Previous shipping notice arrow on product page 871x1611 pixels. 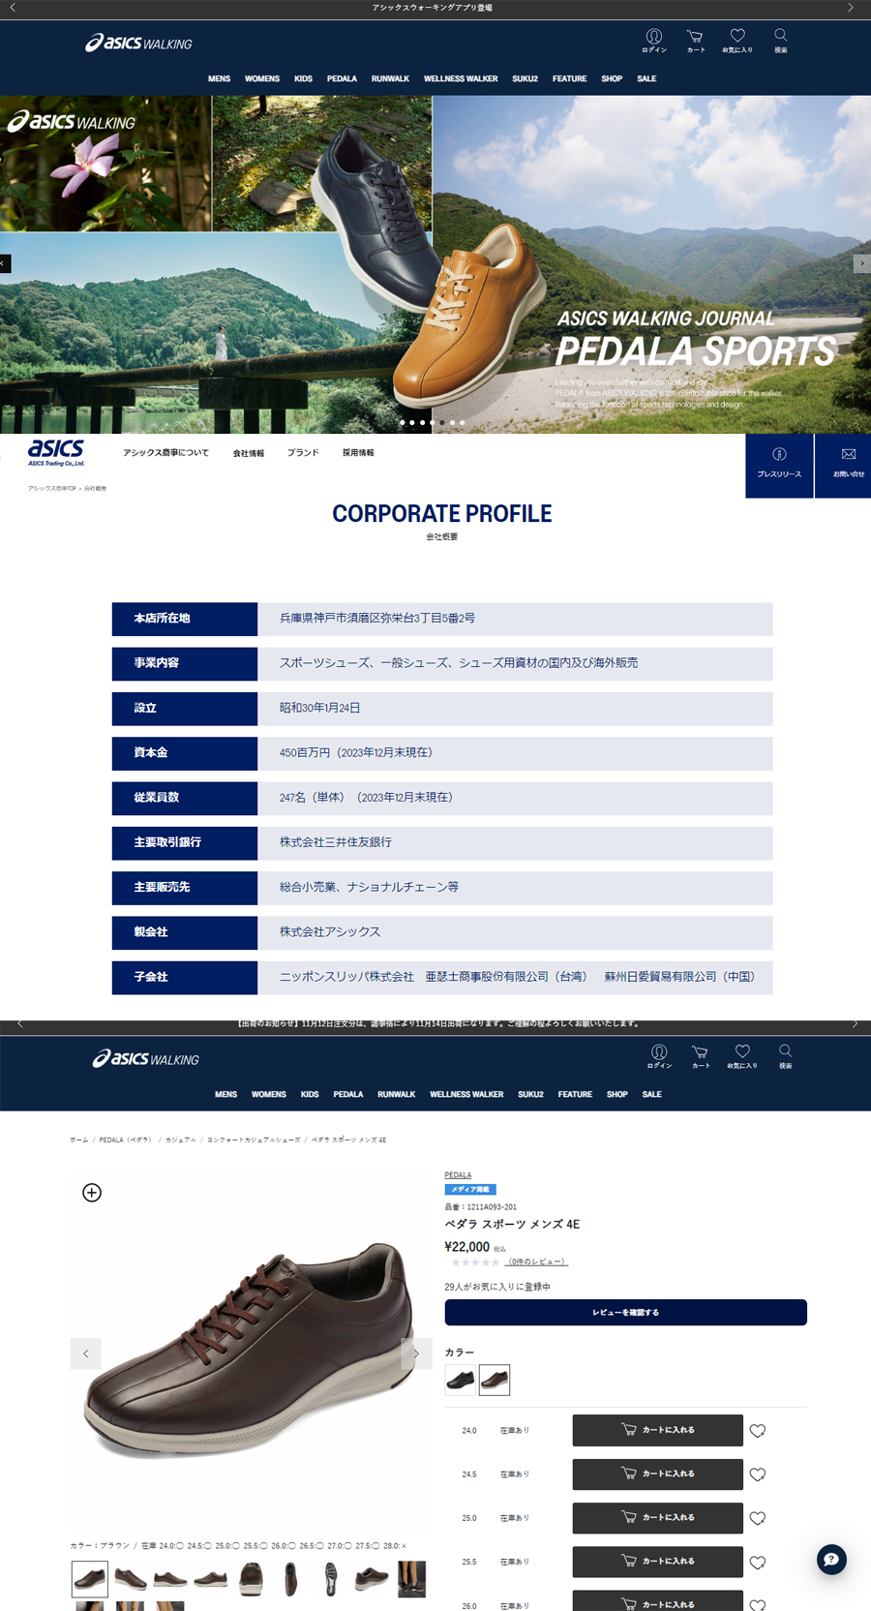click(x=19, y=1023)
